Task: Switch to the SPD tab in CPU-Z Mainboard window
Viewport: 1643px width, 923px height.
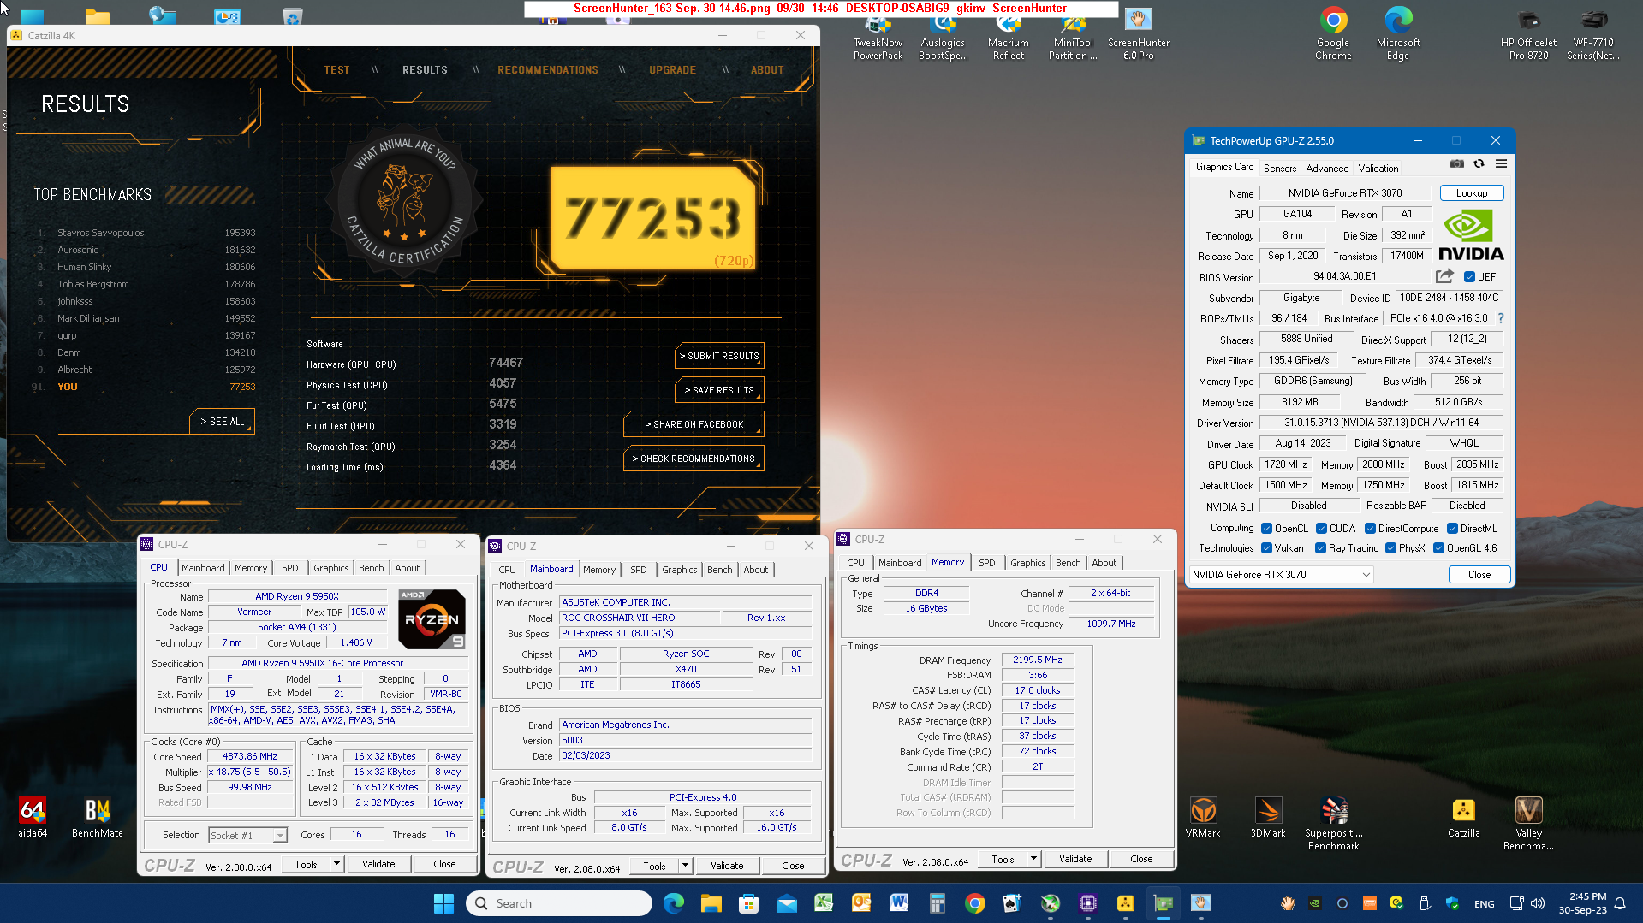Action: 638,570
